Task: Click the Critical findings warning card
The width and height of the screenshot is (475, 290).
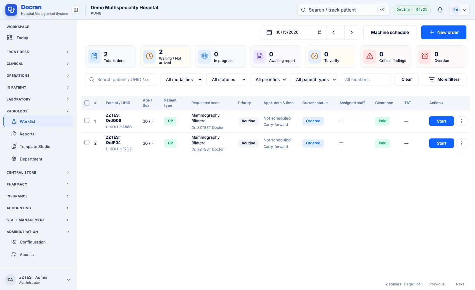Action: click(386, 57)
